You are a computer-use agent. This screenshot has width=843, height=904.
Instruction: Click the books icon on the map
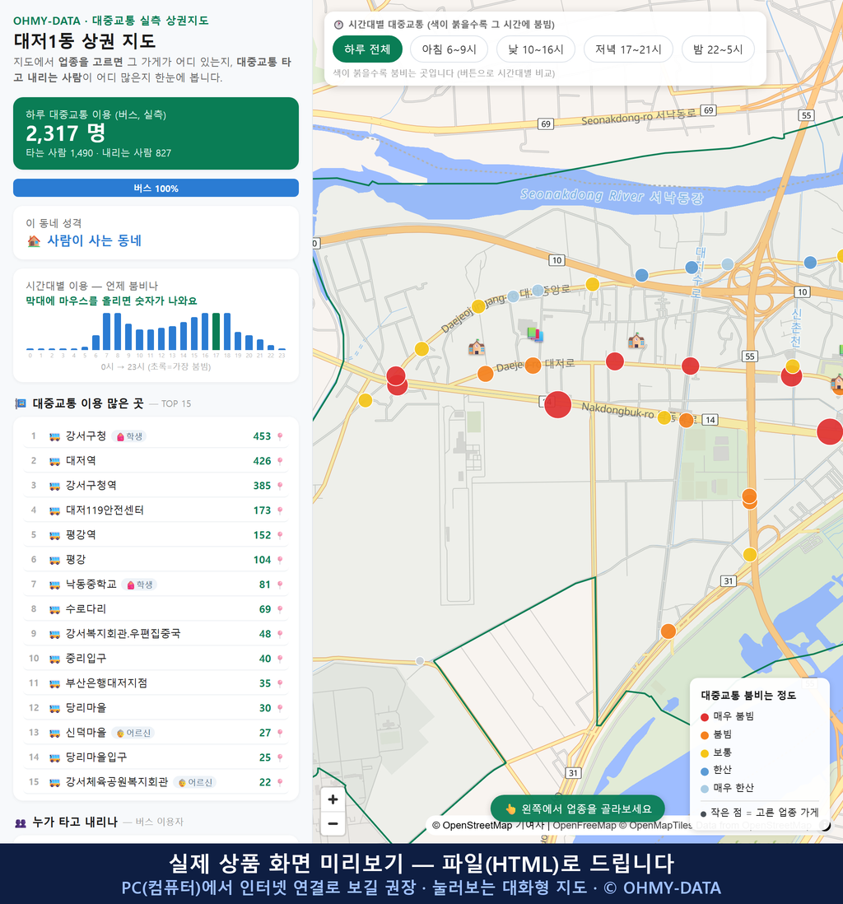534,333
